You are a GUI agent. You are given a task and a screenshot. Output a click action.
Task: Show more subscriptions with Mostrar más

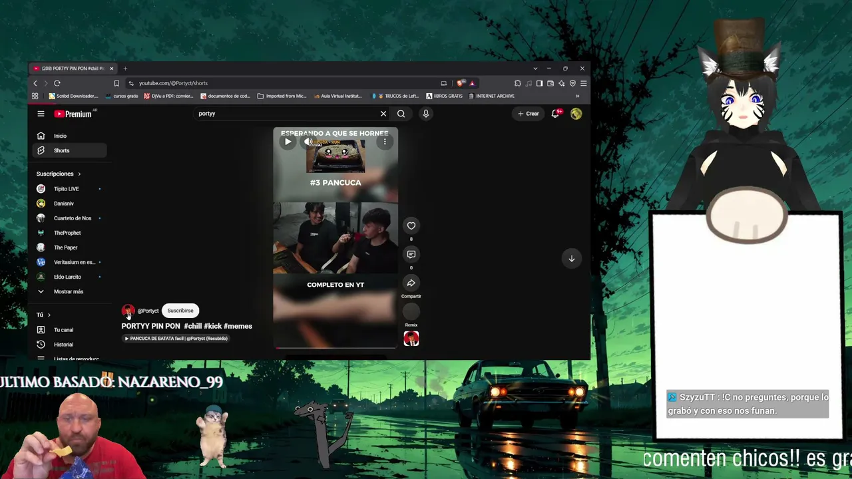69,291
